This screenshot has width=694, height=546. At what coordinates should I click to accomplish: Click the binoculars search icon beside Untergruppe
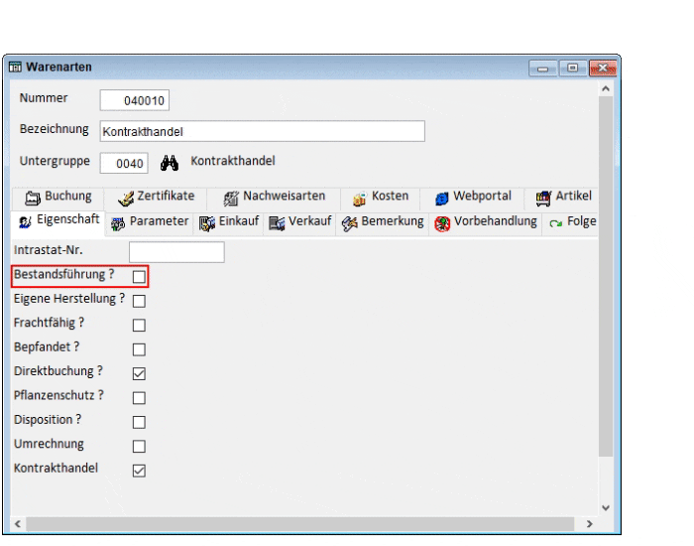170,163
